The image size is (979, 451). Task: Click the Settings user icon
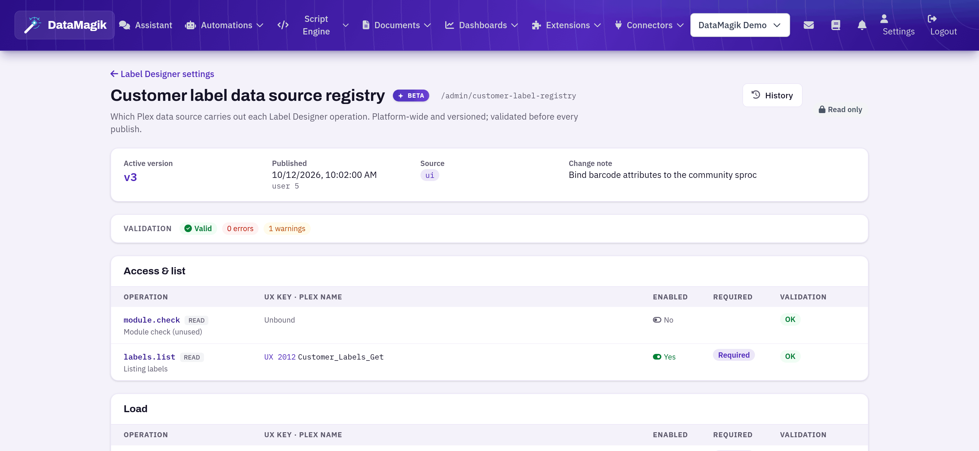[x=884, y=18]
